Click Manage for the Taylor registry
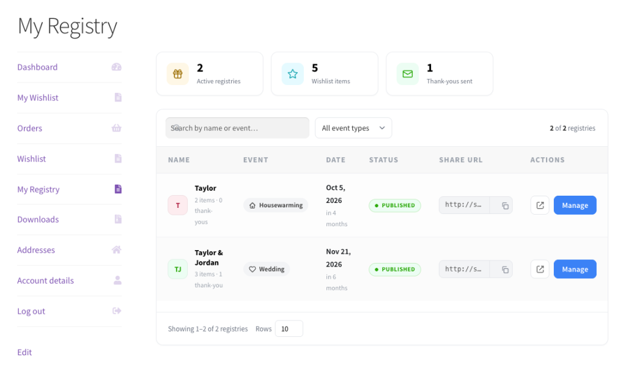Viewport: 626px width, 373px height. [x=575, y=205]
